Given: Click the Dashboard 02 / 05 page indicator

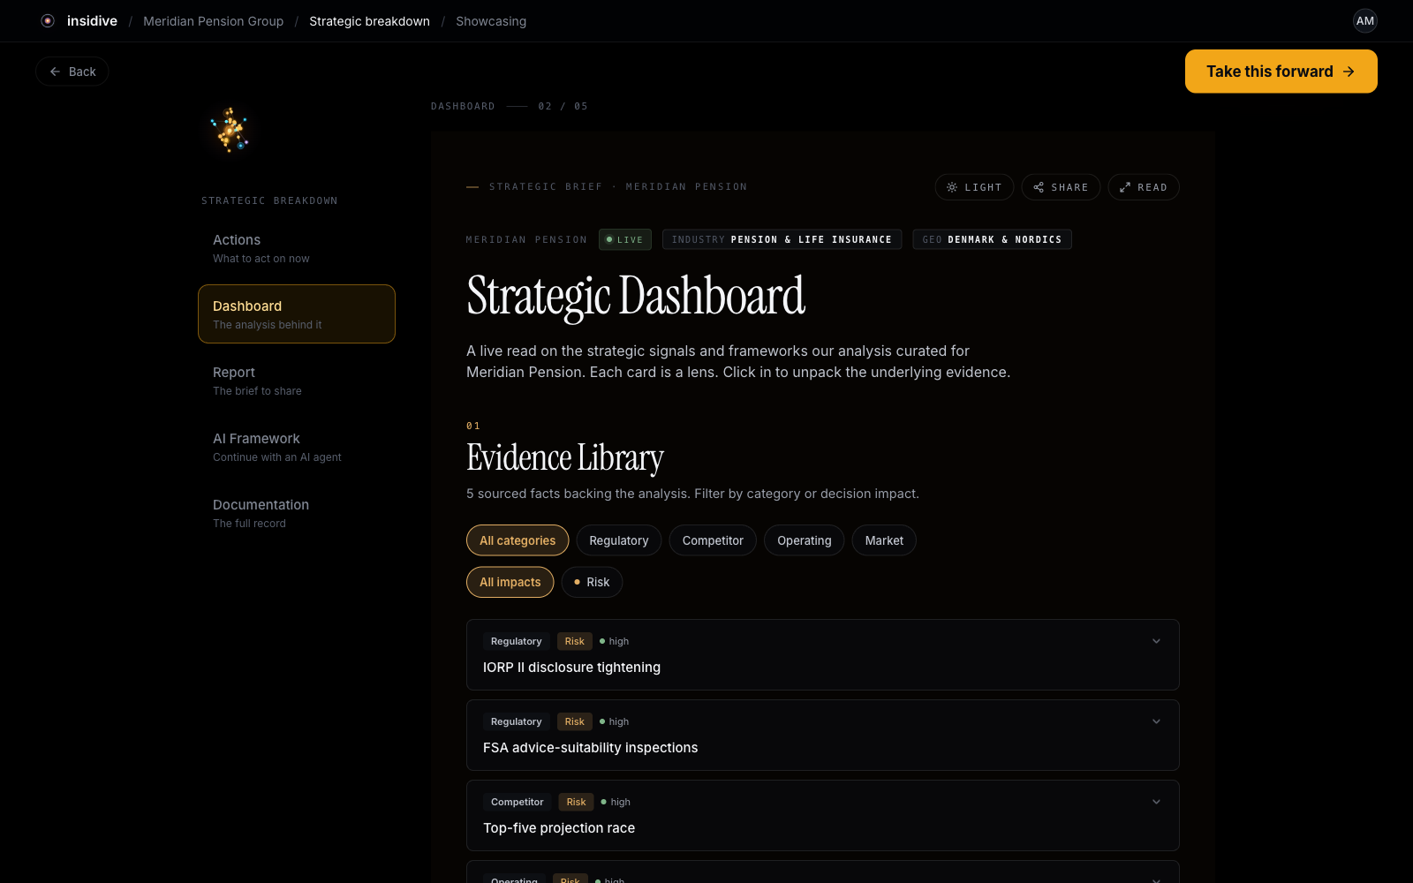Looking at the screenshot, I should pos(510,106).
